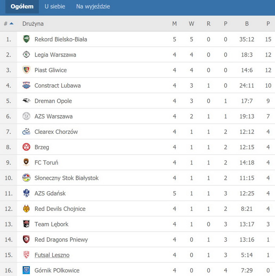The height and width of the screenshot is (276, 275).
Task: Open the Futsal Leszno team link
Action: pos(52,255)
